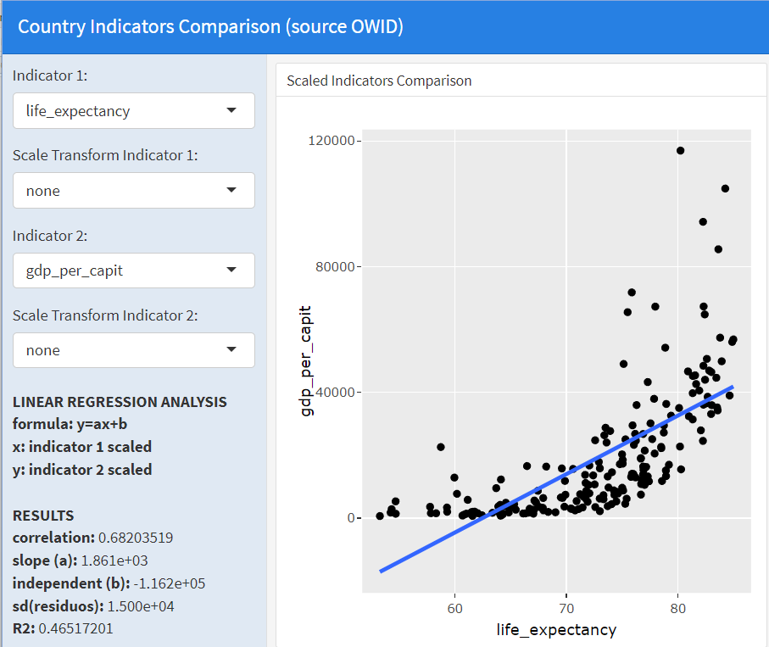Click the 80000 y-axis tick label
769x647 pixels.
click(x=337, y=266)
